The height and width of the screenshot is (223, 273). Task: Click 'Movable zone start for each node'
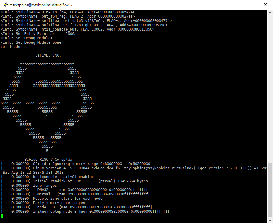68,199
